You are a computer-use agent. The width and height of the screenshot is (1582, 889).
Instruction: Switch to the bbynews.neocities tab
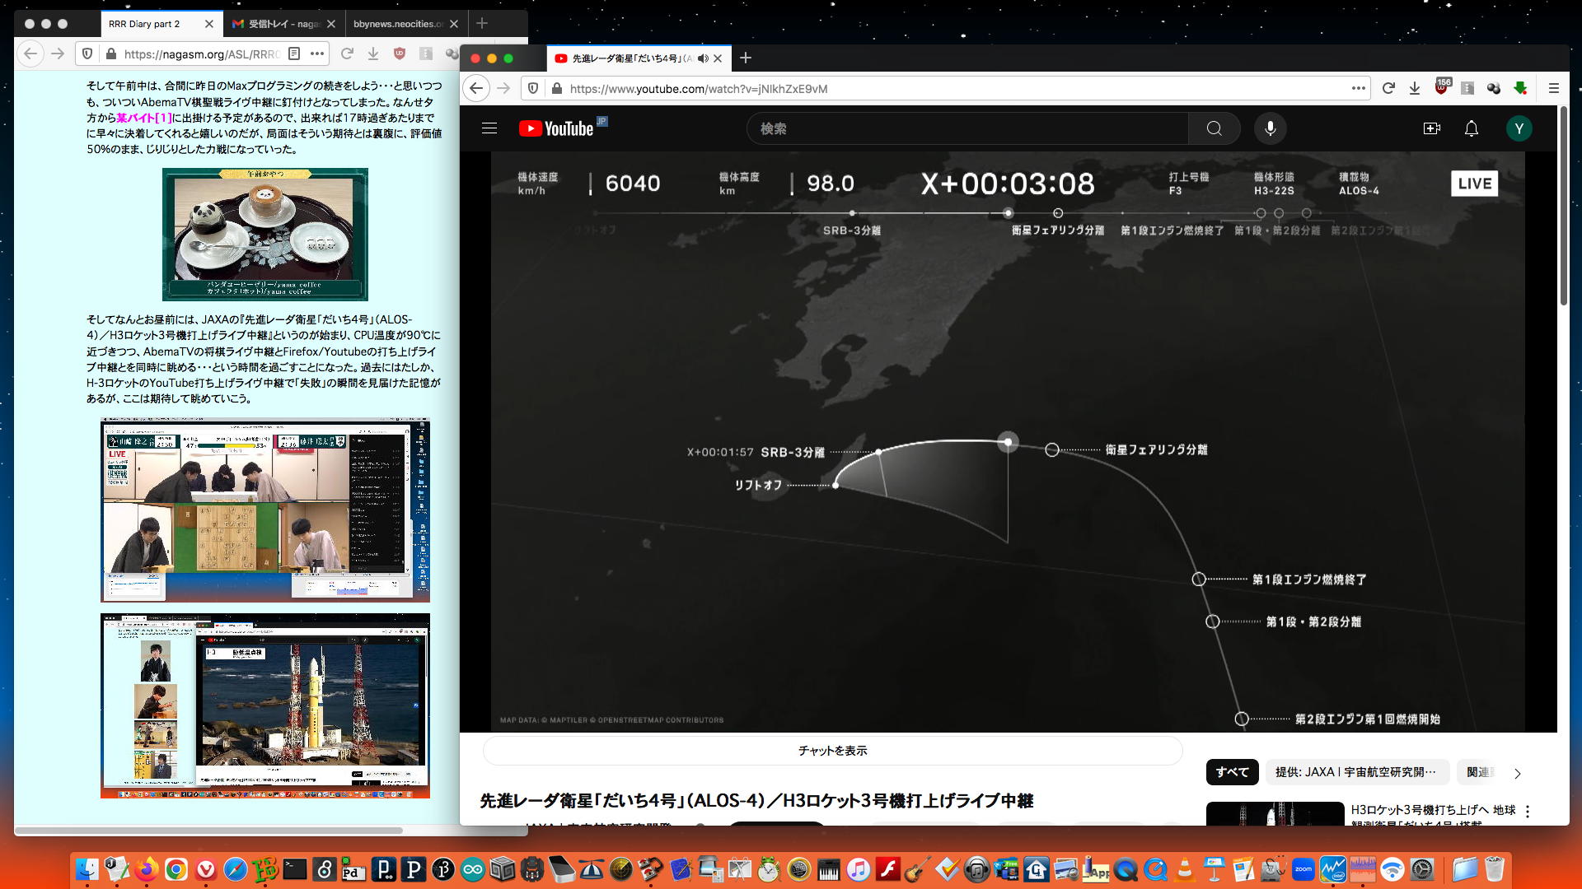point(398,24)
